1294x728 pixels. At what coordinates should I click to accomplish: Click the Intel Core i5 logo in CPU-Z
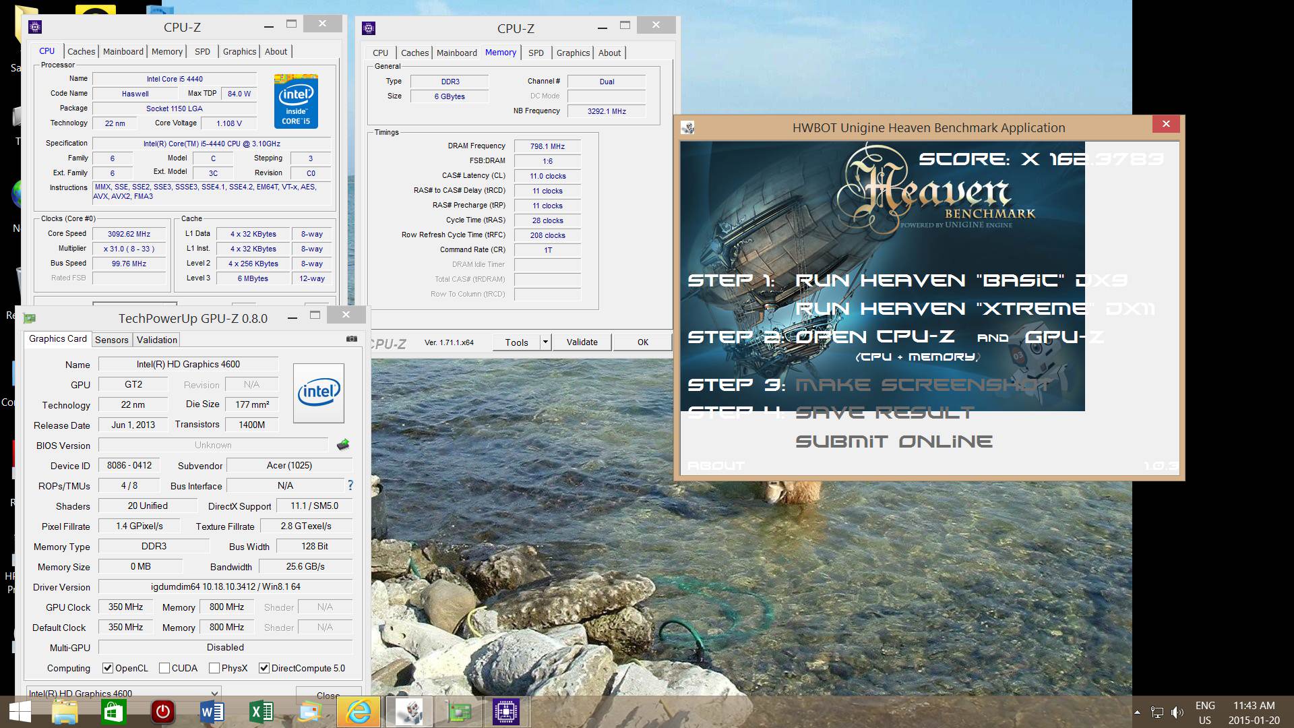pyautogui.click(x=296, y=101)
